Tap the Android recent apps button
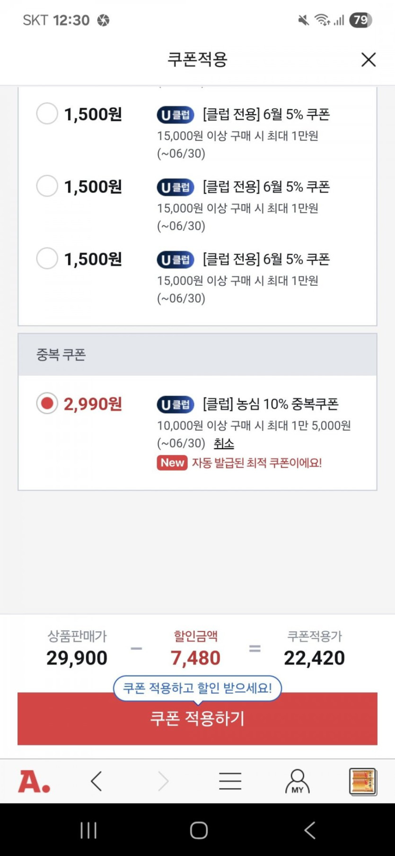 click(x=88, y=830)
